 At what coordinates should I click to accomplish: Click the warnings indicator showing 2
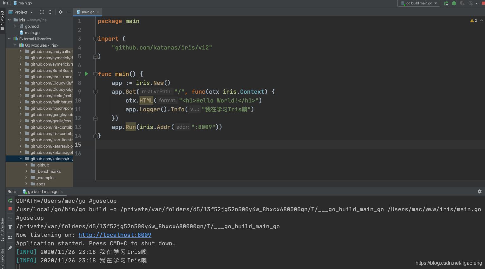(474, 20)
